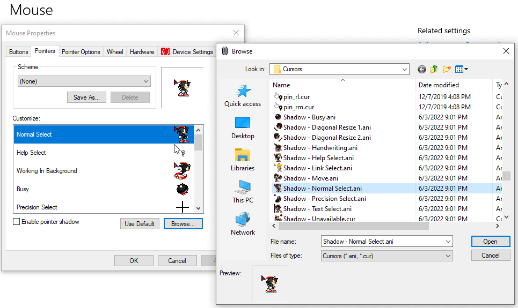Open Network in Browse sidebar
This screenshot has height=308, width=518.
point(243,224)
